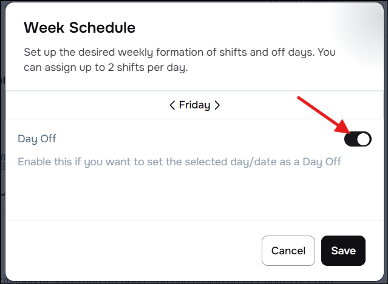This screenshot has width=388, height=284.
Task: Disable the Day Off toggle
Action: point(358,139)
